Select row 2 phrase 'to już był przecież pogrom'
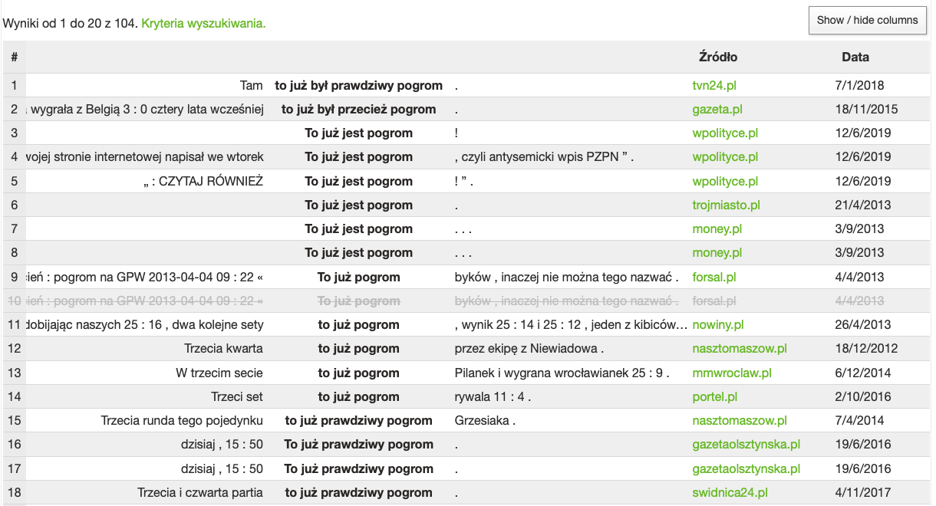The width and height of the screenshot is (936, 506). point(358,109)
